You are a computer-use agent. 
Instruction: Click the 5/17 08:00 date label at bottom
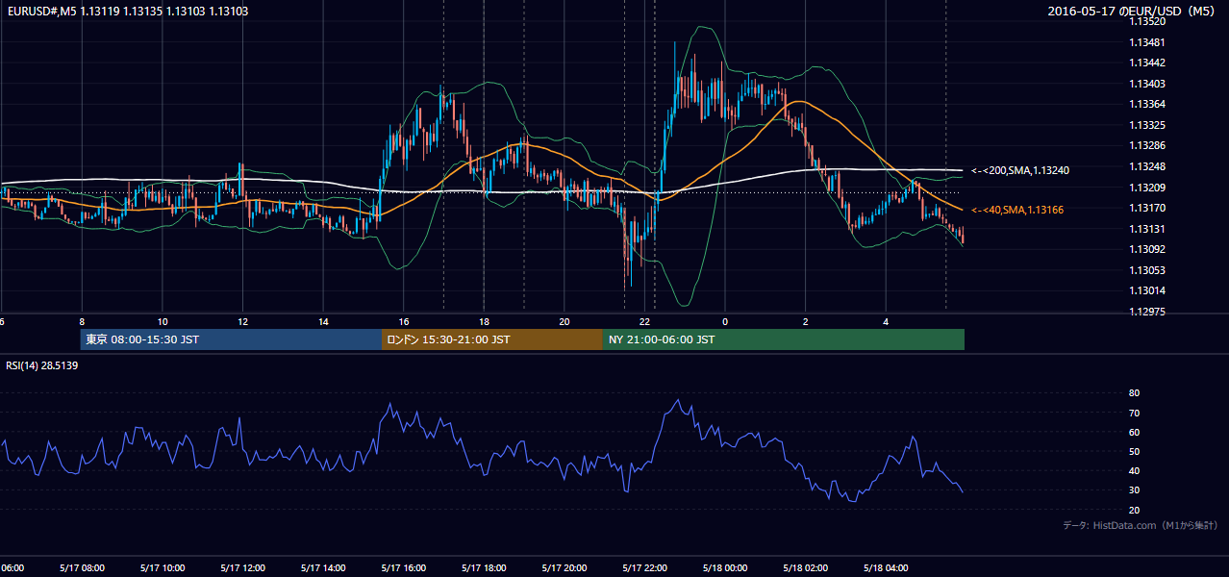click(x=81, y=568)
